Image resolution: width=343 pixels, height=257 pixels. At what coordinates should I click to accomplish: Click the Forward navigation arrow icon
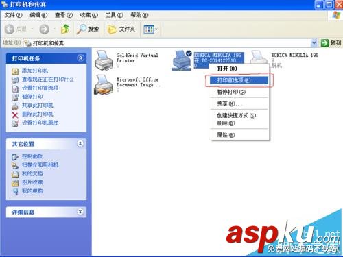44,29
